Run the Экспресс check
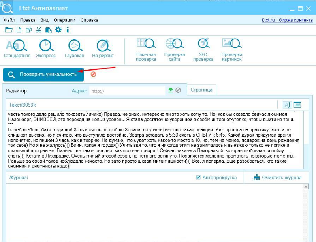316x242 pixels. [x=46, y=49]
